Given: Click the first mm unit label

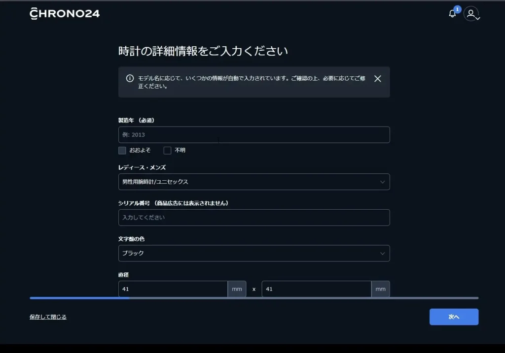Looking at the screenshot, I should (x=237, y=289).
